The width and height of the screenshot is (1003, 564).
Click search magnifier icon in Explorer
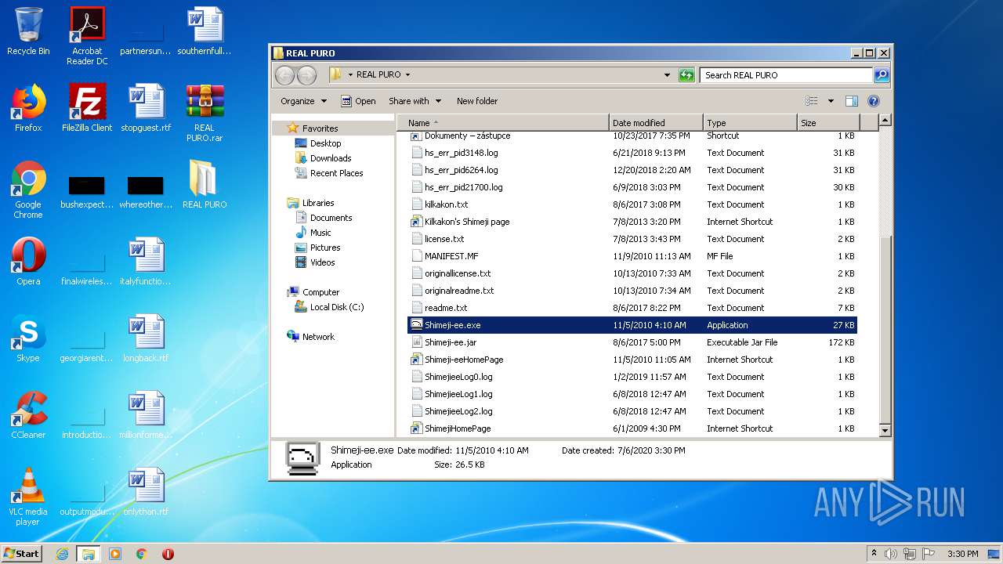click(x=882, y=75)
